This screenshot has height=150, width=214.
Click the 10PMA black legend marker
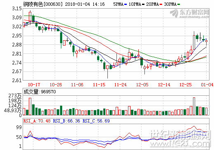click(x=143, y=5)
